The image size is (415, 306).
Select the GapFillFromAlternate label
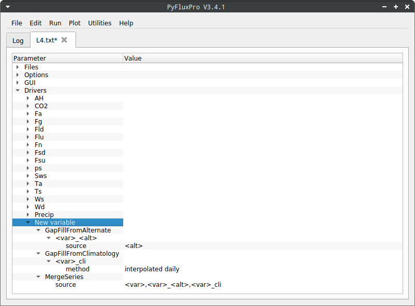coord(78,230)
